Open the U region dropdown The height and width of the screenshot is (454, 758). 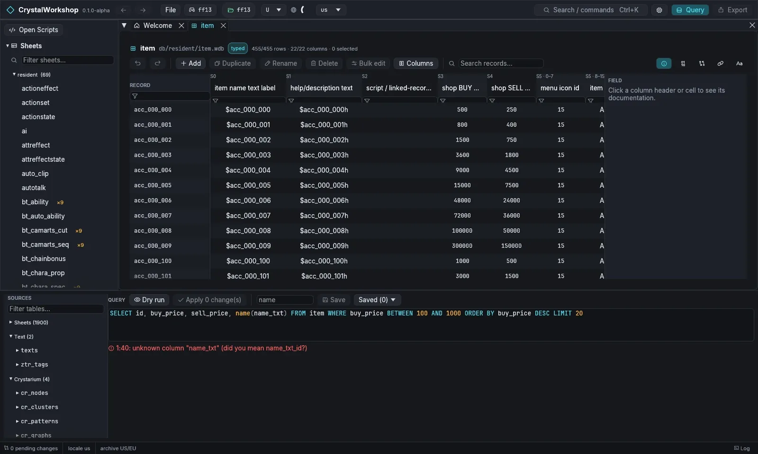click(273, 10)
